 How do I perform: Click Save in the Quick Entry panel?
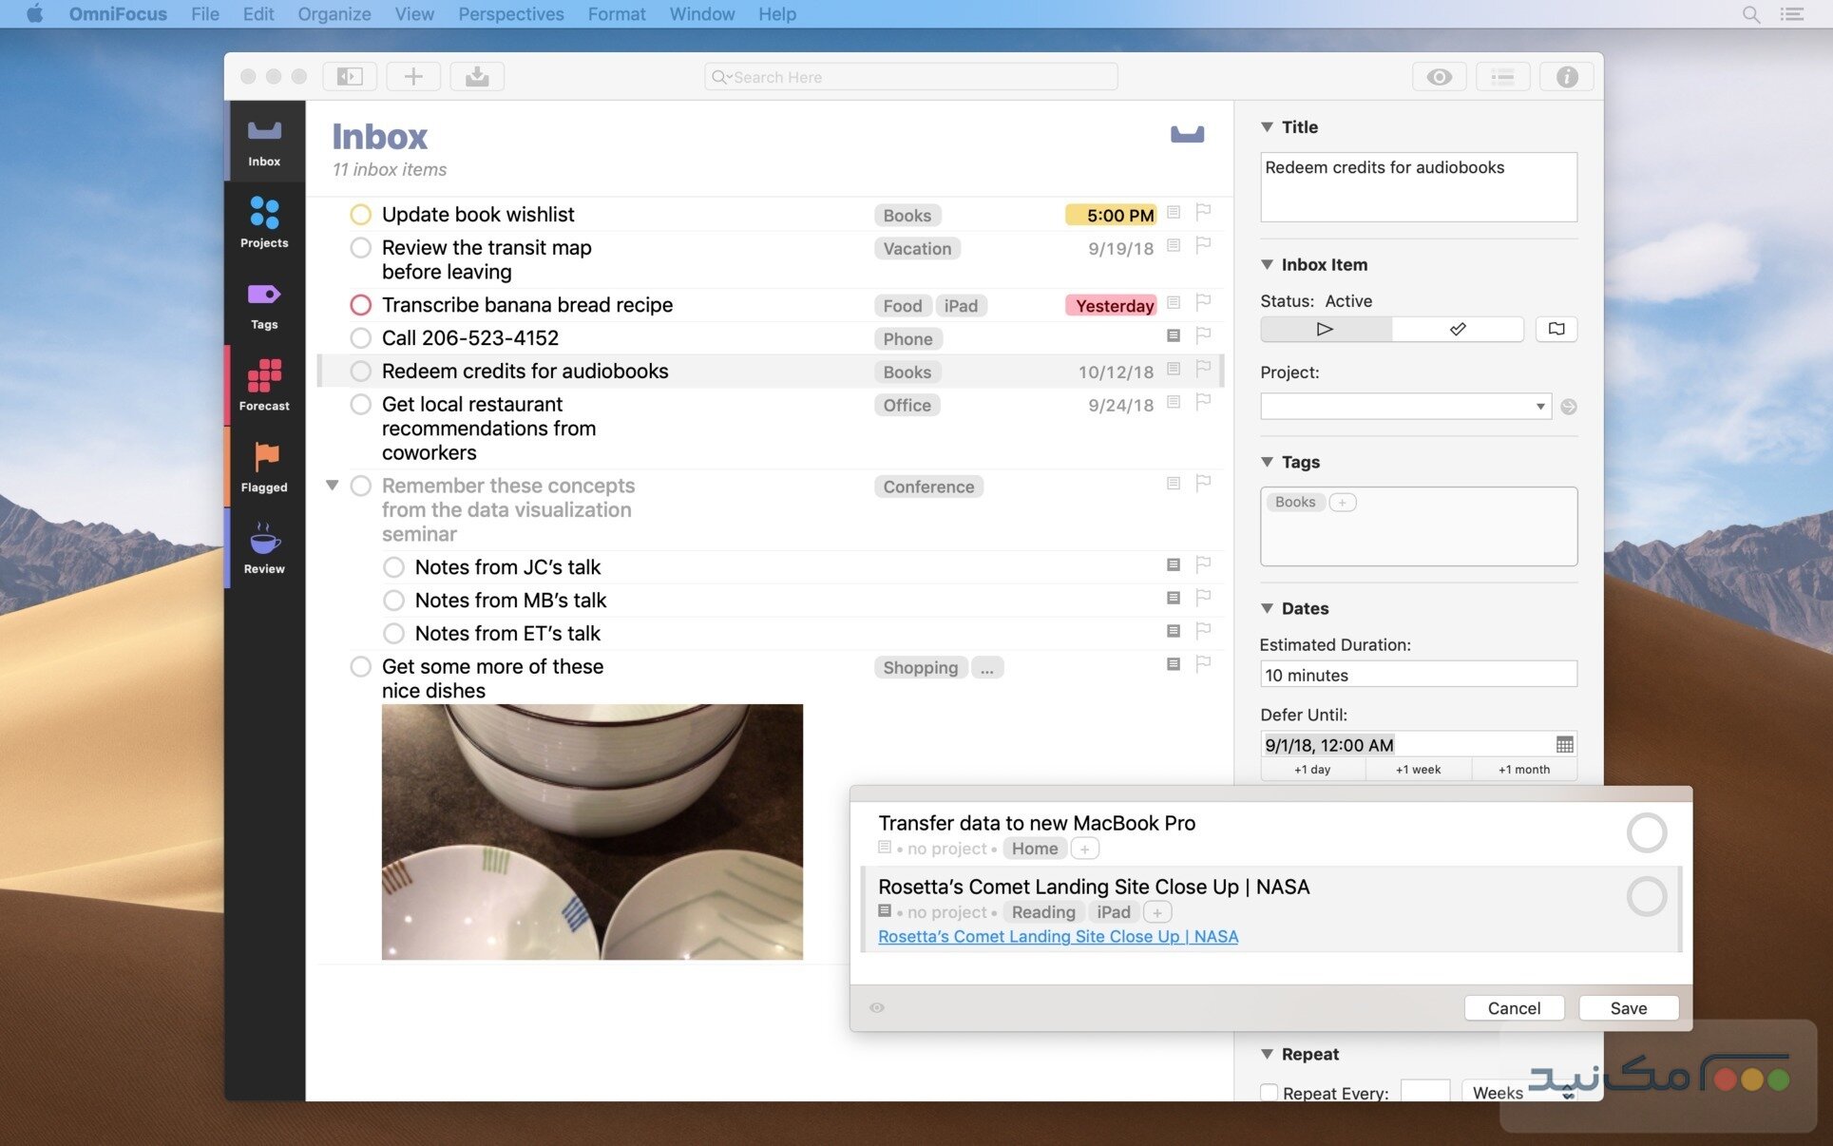tap(1628, 1007)
